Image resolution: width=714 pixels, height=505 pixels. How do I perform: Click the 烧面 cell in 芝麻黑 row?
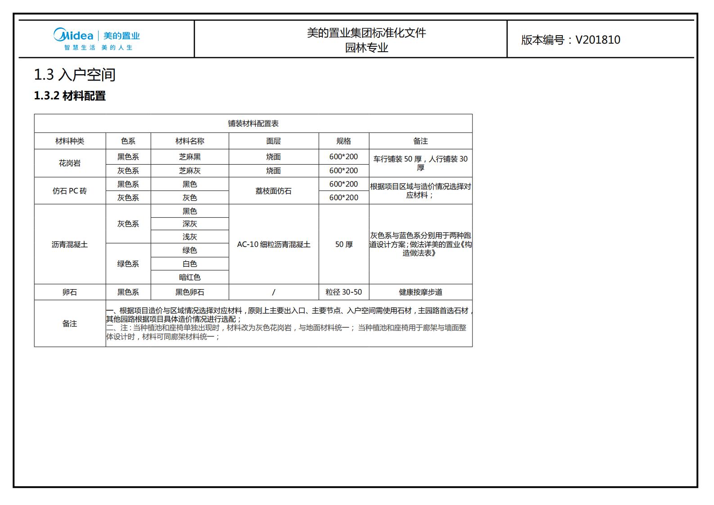click(274, 156)
